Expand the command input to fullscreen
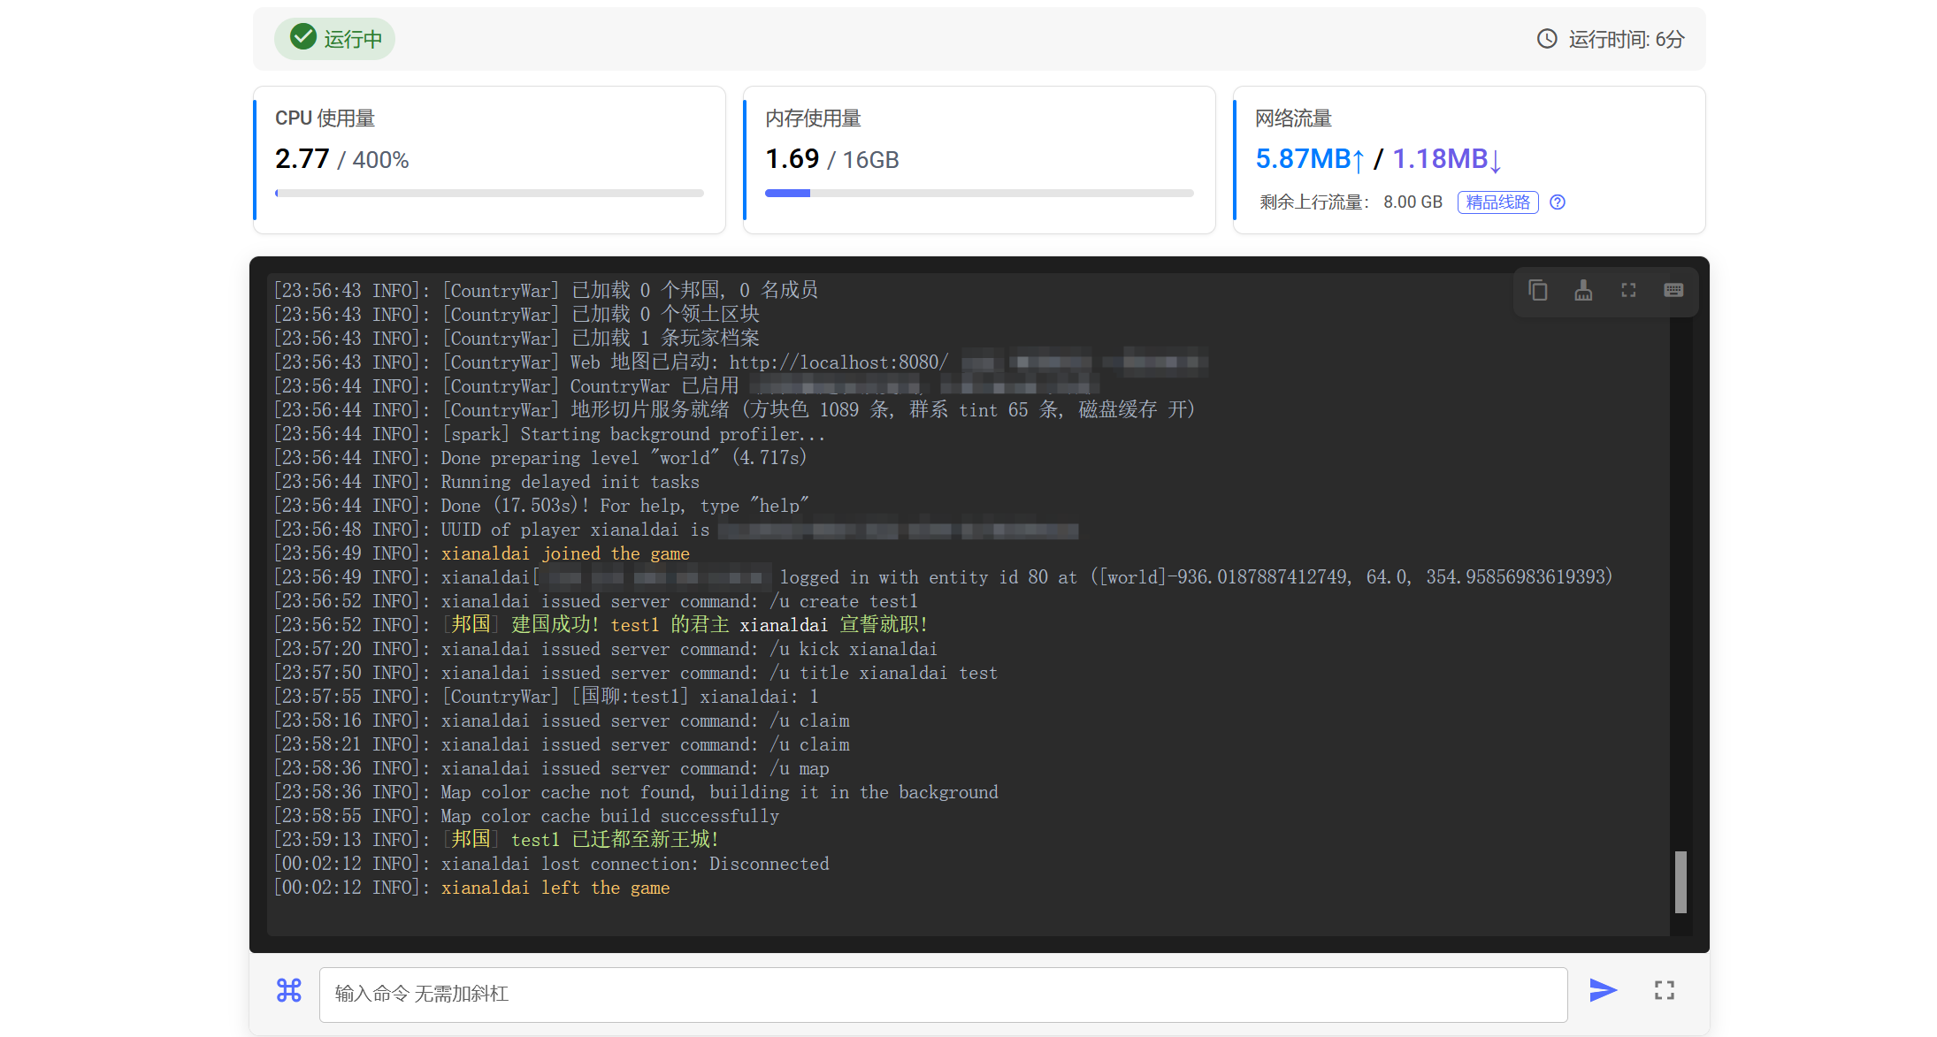Viewport: 1937px width, 1037px height. pos(1665,990)
